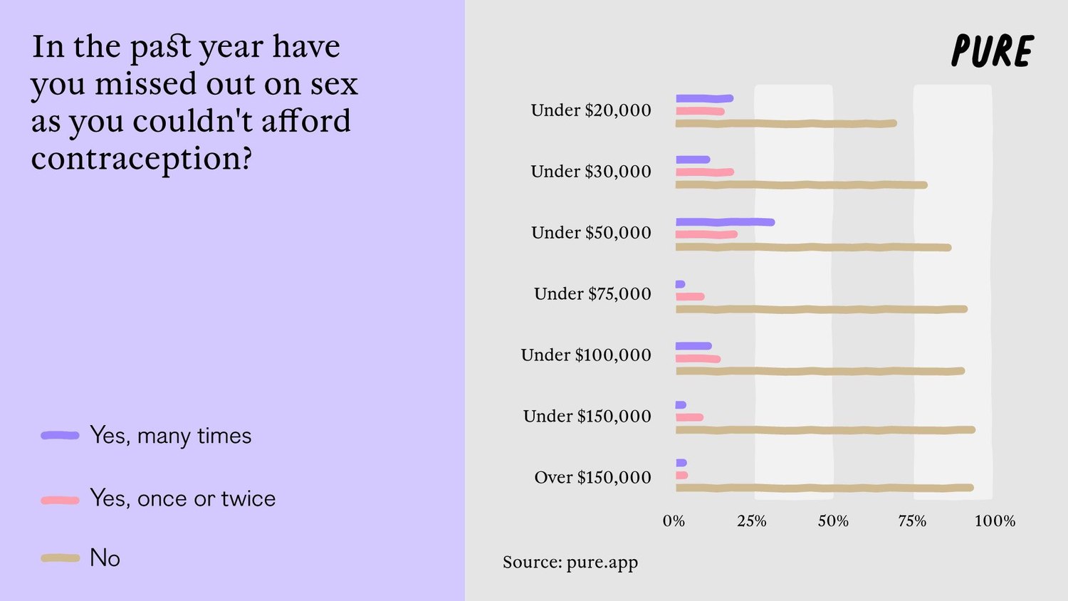Click the chart question title text
Viewport: 1068px width, 601px height.
(194, 102)
